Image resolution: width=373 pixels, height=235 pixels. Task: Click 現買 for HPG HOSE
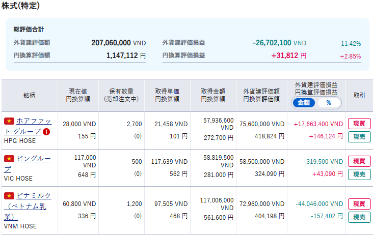tap(359, 124)
